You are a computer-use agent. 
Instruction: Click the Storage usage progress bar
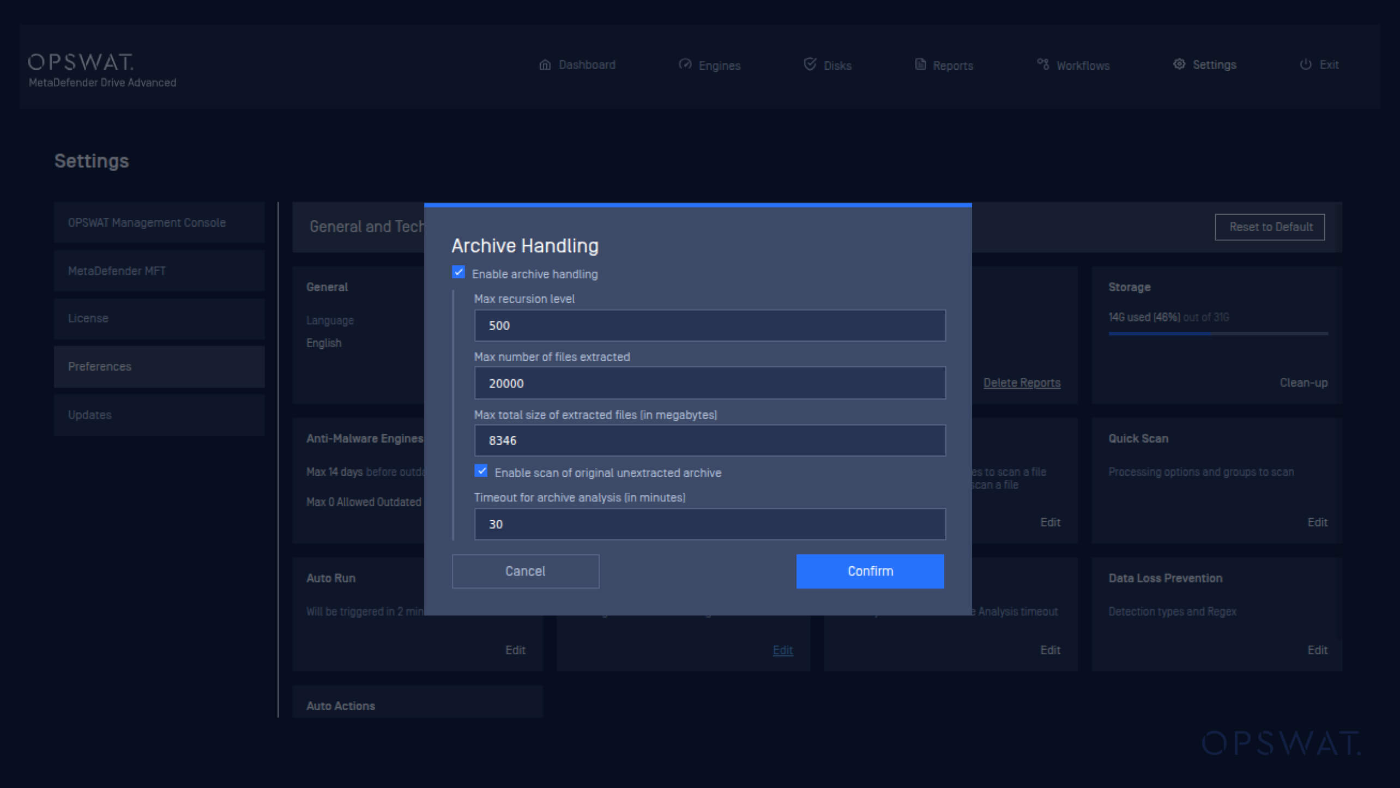click(x=1217, y=334)
